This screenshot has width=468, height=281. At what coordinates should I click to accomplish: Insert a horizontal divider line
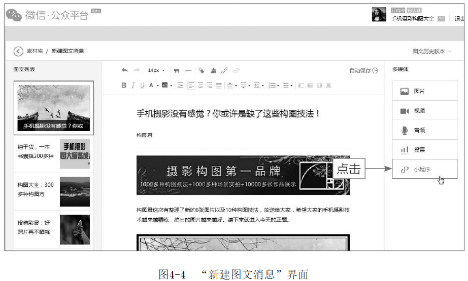point(188,70)
